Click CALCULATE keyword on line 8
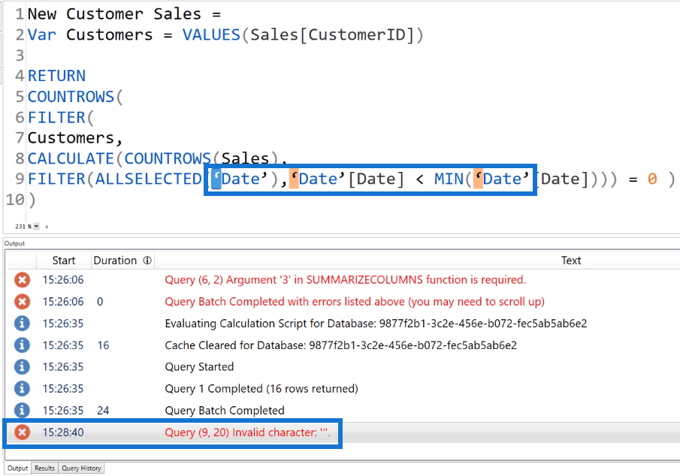Viewport: 680px width, 476px height. point(71,158)
